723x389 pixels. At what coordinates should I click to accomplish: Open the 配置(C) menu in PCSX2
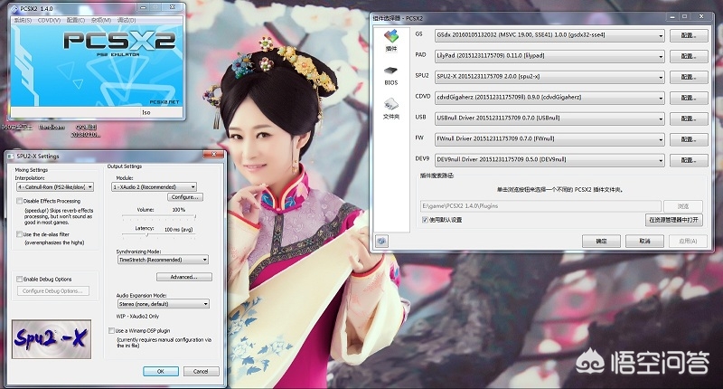pyautogui.click(x=76, y=20)
